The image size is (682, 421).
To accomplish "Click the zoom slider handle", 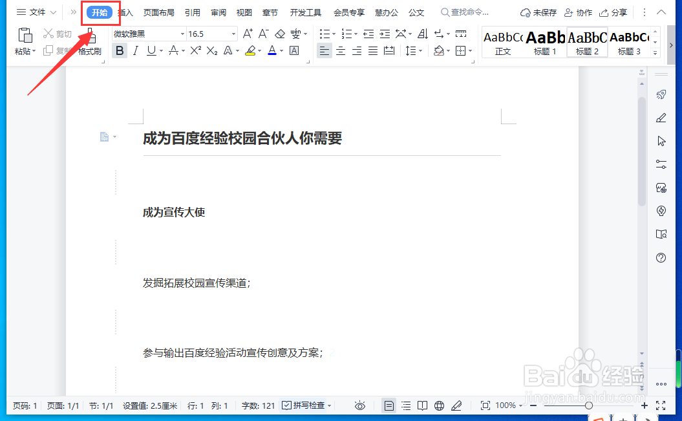I will click(588, 405).
